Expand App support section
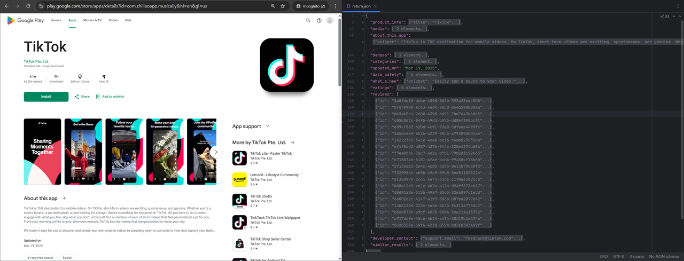 268,126
